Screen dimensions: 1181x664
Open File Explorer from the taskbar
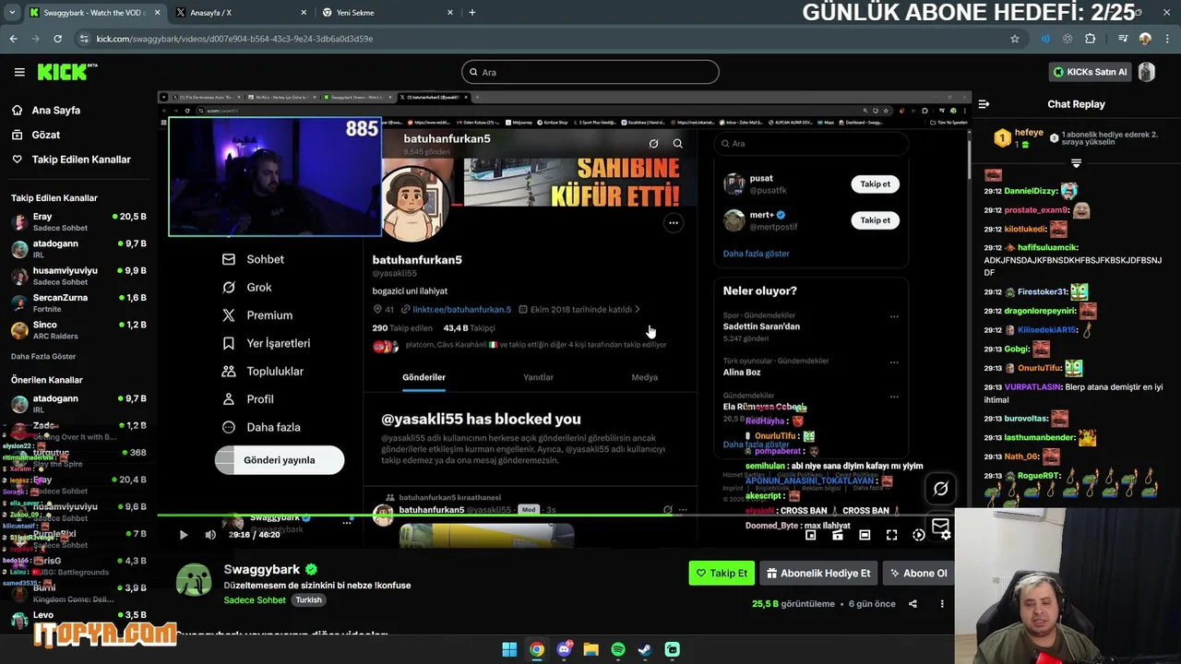pos(590,649)
